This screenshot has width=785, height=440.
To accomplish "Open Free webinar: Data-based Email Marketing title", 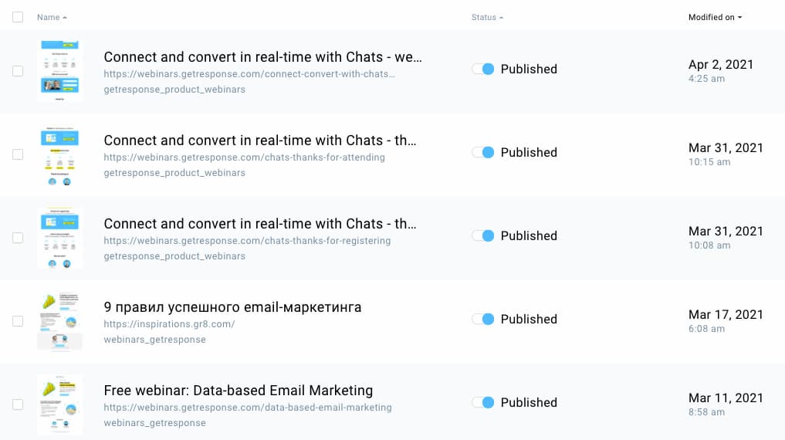I will (x=238, y=391).
